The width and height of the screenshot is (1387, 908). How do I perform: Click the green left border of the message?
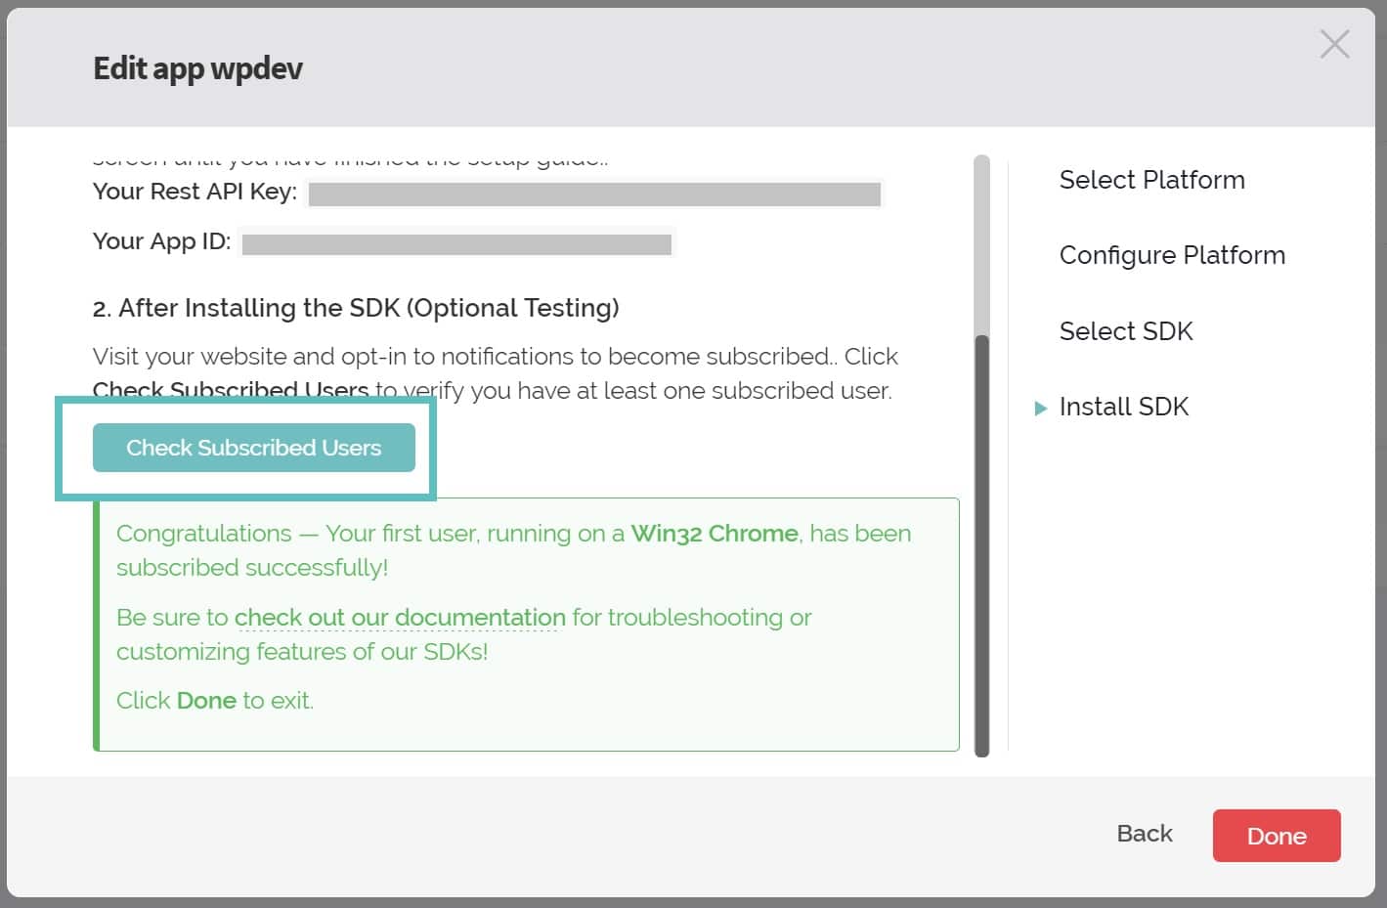coord(97,624)
